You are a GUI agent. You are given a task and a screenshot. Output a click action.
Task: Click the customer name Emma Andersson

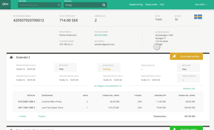click(x=68, y=35)
